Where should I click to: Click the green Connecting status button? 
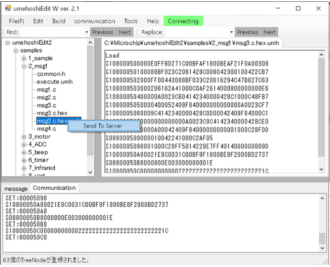coord(183,21)
